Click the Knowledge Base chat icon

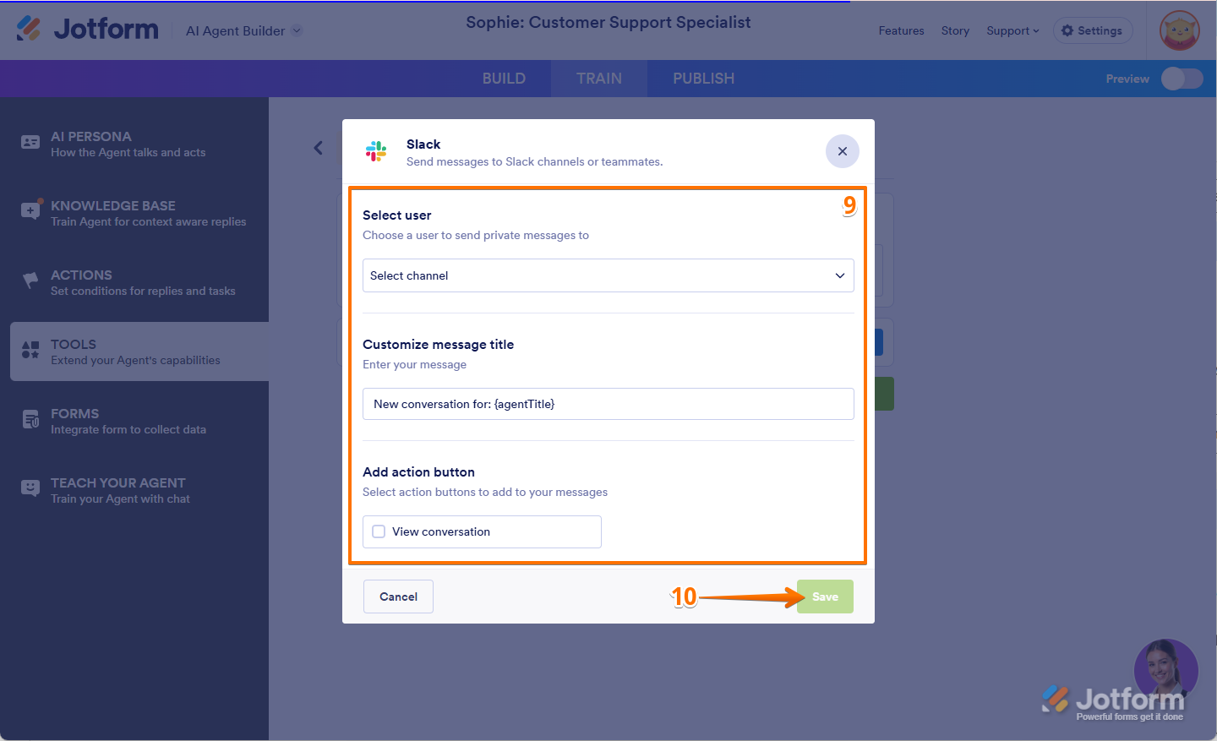coord(31,210)
